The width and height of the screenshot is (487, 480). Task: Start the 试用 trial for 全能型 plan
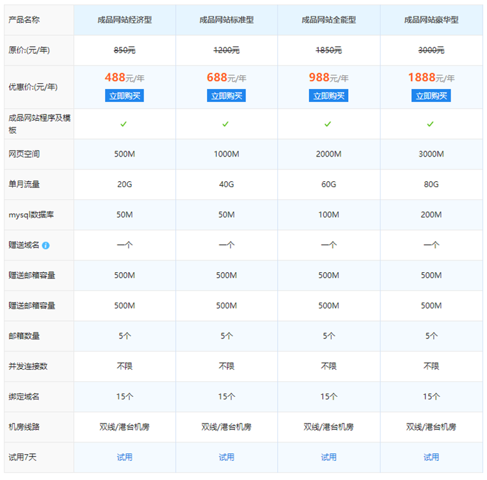[x=329, y=457]
